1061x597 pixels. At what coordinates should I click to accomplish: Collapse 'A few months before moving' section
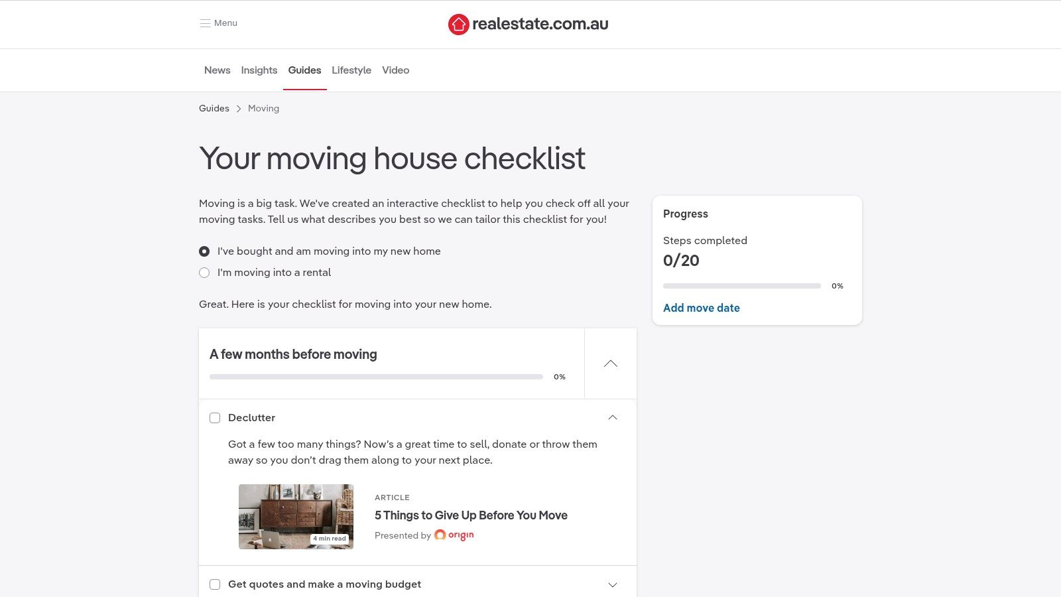coord(611,364)
